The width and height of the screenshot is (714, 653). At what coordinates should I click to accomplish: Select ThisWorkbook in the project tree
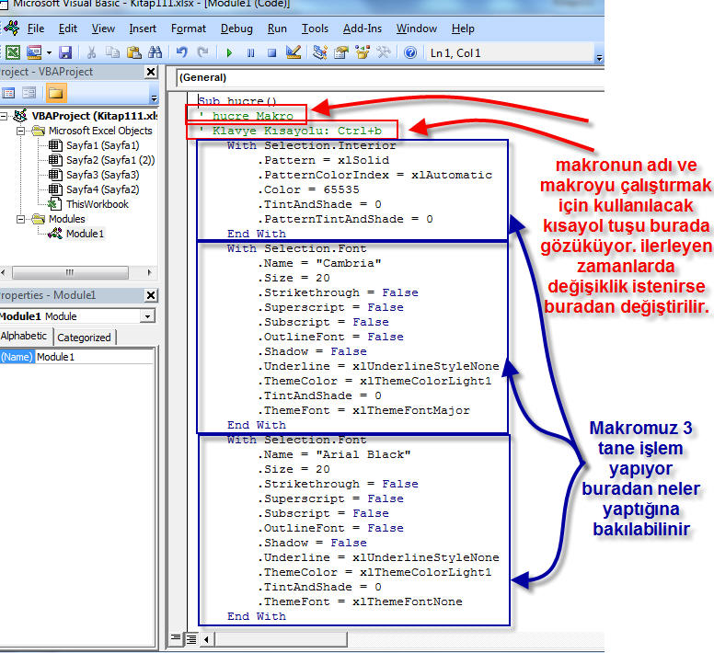pyautogui.click(x=97, y=204)
